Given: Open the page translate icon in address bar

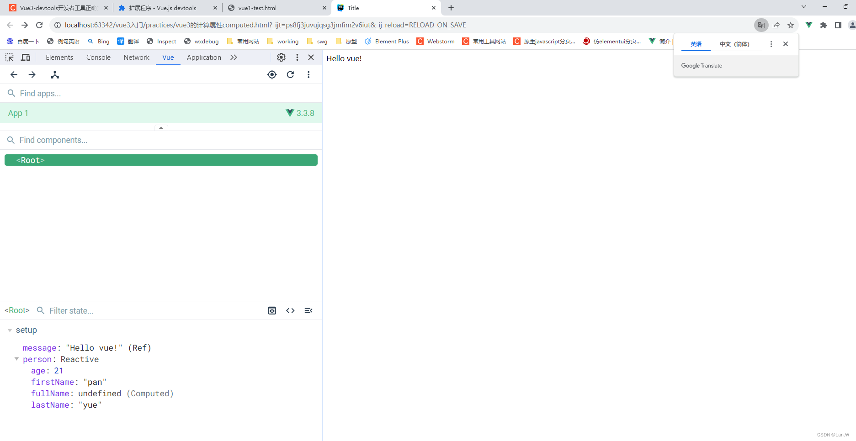Looking at the screenshot, I should (x=761, y=25).
